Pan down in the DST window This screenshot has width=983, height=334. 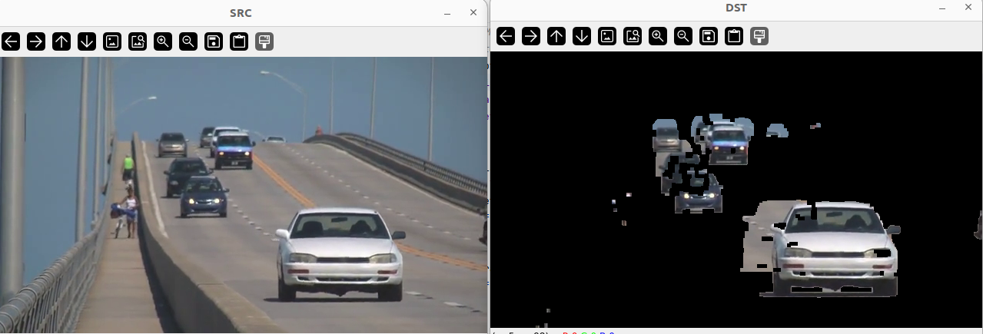coord(582,36)
